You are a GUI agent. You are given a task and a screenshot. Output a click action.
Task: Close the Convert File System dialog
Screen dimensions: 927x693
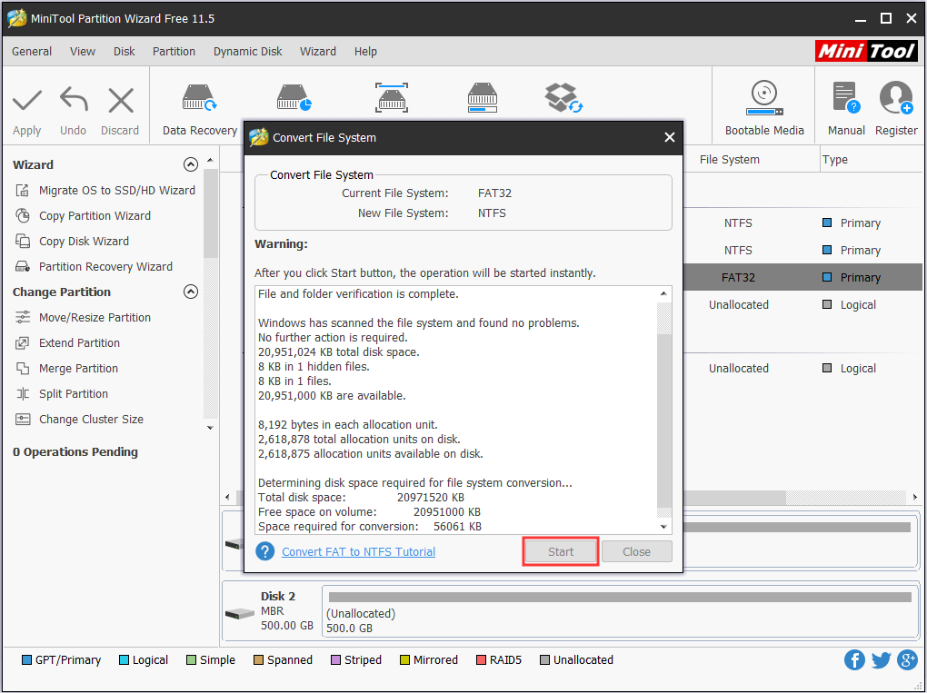click(x=669, y=137)
